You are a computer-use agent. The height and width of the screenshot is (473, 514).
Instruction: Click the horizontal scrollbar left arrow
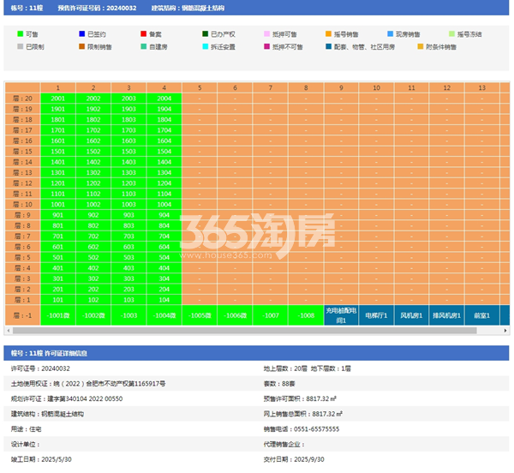click(x=9, y=331)
